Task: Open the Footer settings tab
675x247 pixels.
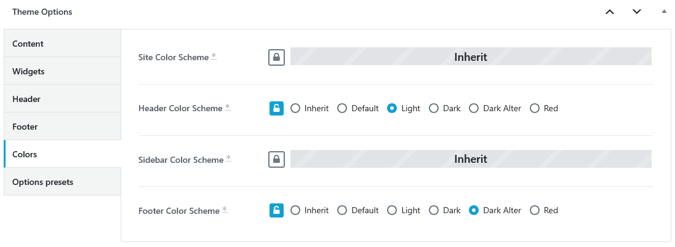Action: (62, 127)
